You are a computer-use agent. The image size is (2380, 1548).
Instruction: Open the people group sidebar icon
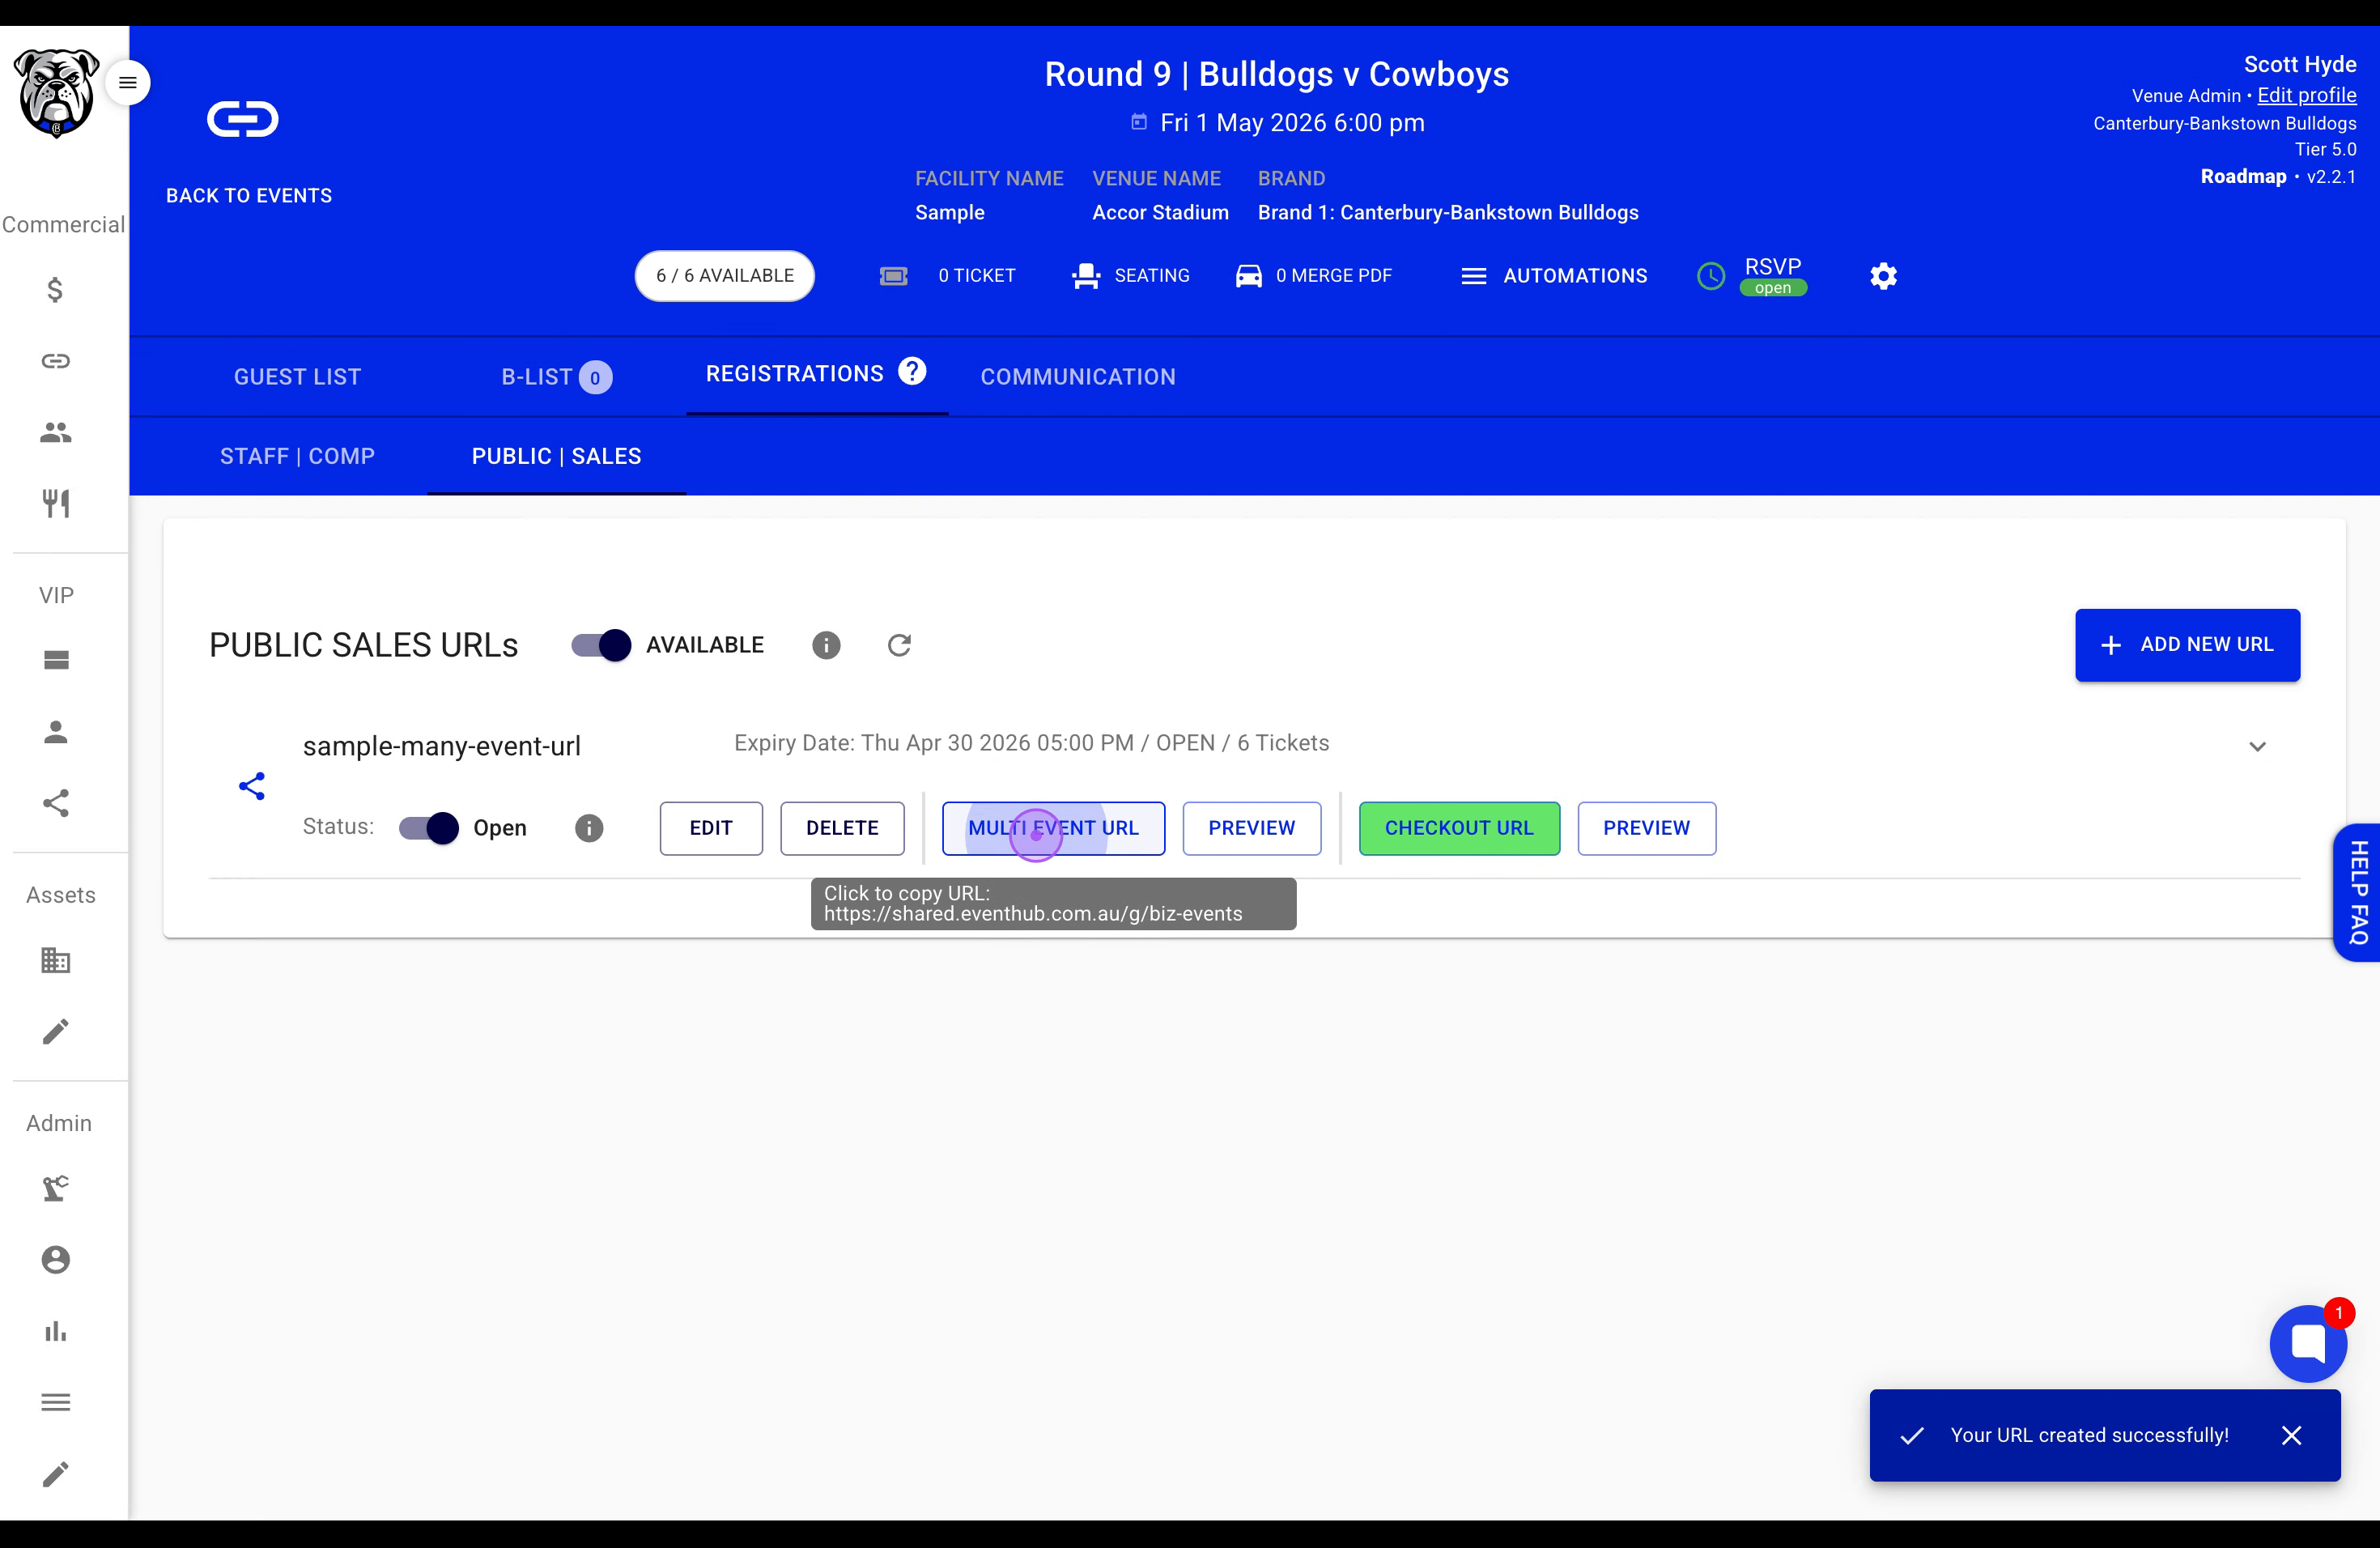[x=55, y=432]
